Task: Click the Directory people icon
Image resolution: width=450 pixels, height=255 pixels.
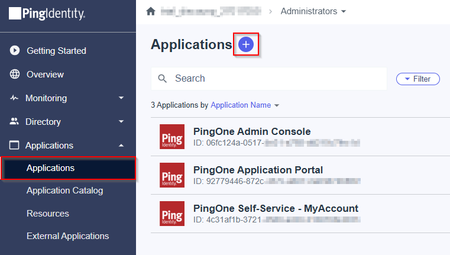Action: click(x=14, y=121)
